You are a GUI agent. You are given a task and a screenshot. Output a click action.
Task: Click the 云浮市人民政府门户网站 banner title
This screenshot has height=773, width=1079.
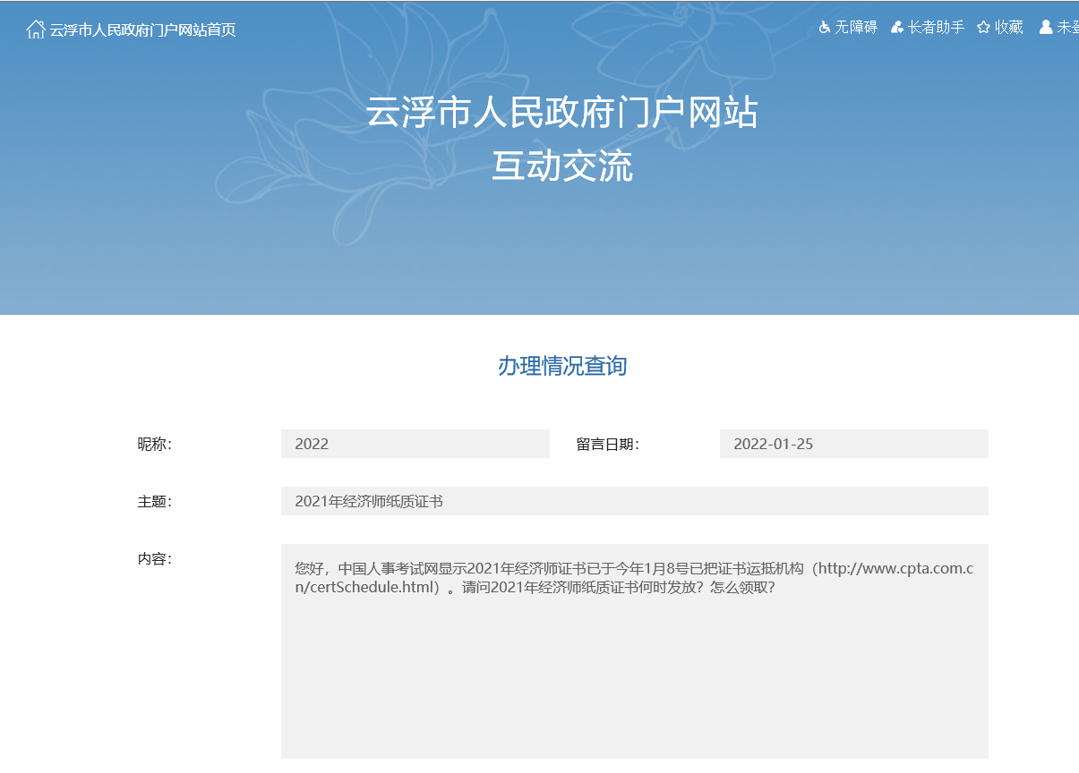561,114
